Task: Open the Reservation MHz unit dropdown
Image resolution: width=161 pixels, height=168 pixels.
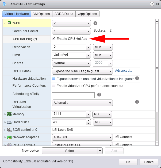Action: pyautogui.click(x=110, y=47)
